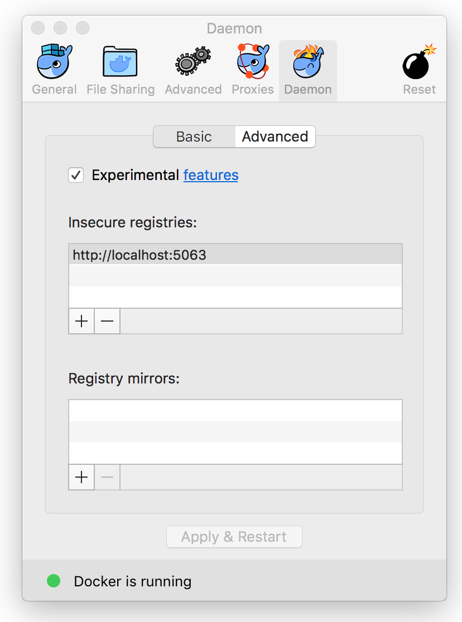
Task: Add a registry mirror with plus
Action: (81, 478)
